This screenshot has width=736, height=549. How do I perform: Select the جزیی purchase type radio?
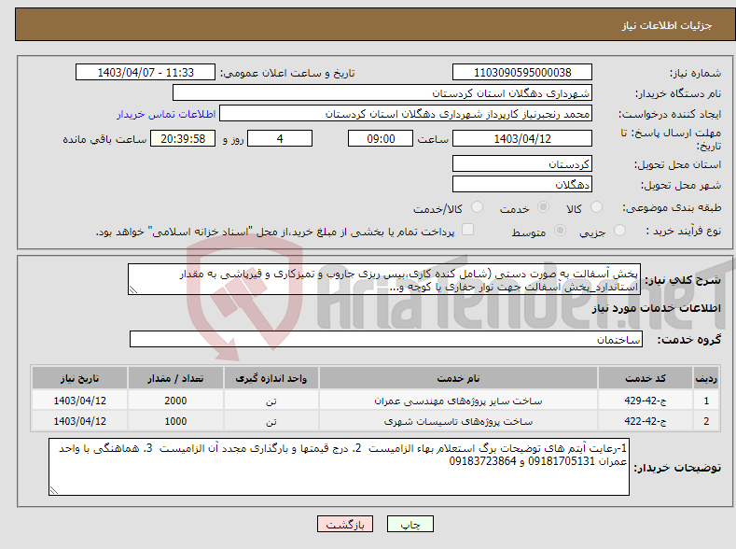click(619, 230)
